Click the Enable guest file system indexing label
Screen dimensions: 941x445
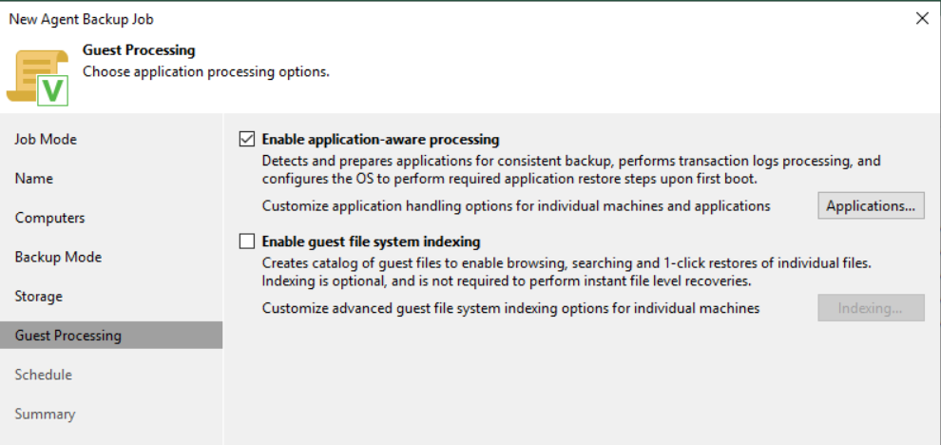pos(371,242)
